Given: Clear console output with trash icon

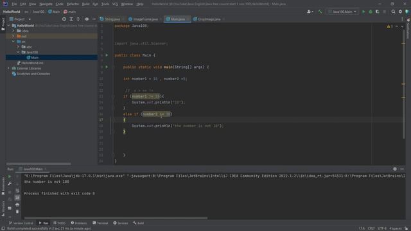Looking at the screenshot, I should (17, 212).
